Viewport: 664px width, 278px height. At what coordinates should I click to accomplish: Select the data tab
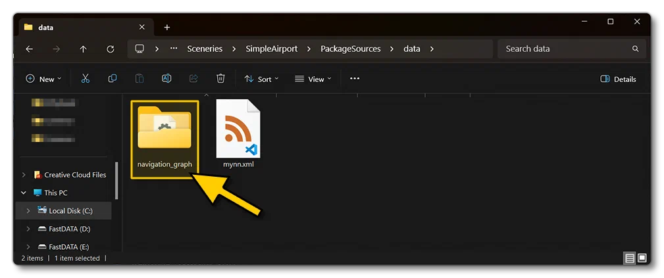pyautogui.click(x=85, y=28)
